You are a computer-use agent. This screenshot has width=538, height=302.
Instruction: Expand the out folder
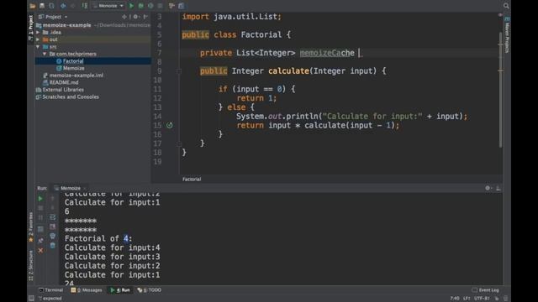pyautogui.click(x=38, y=39)
